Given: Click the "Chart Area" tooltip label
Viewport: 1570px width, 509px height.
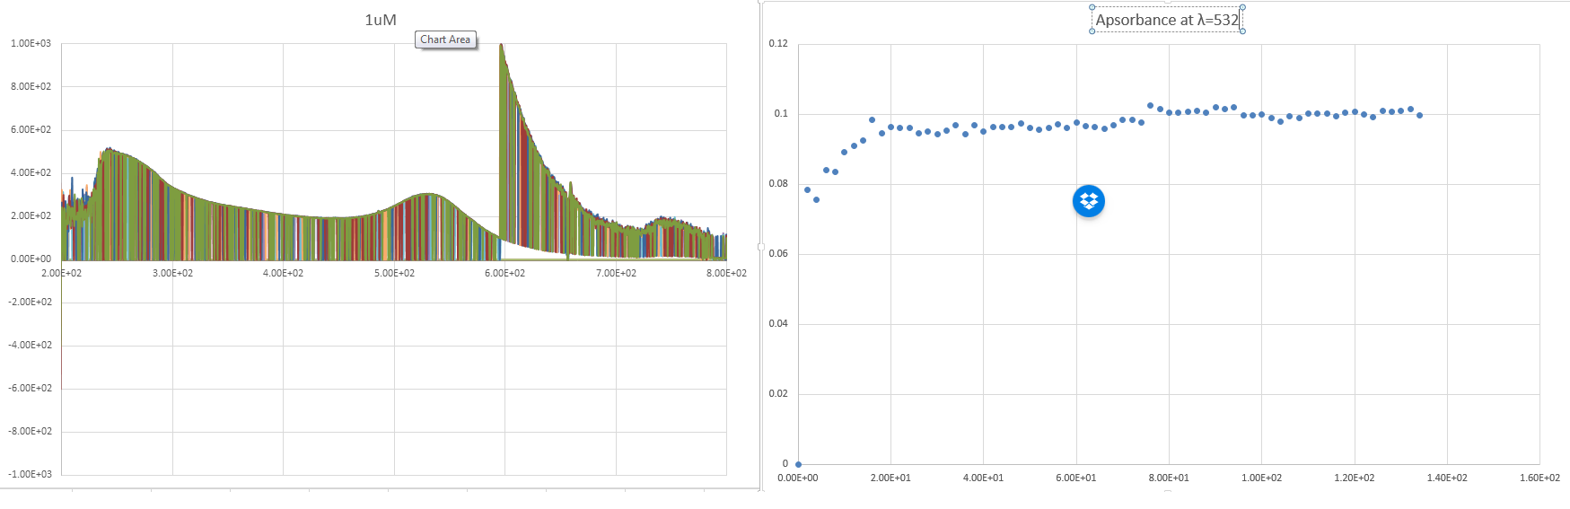Looking at the screenshot, I should coord(445,39).
